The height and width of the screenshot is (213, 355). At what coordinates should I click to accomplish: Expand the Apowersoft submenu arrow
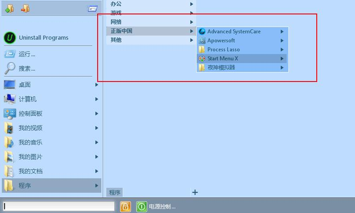pos(282,41)
